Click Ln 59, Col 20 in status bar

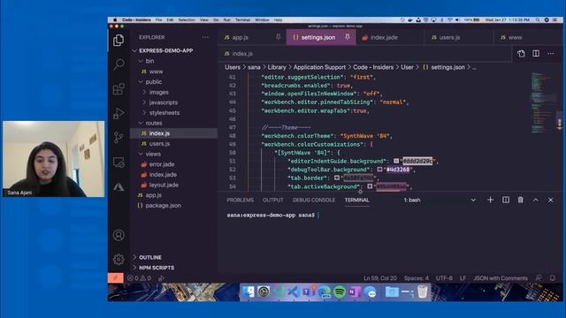coord(380,278)
